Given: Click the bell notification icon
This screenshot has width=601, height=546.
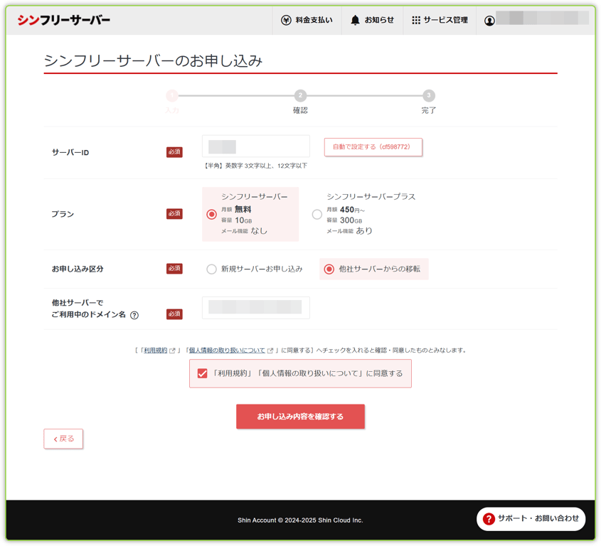Looking at the screenshot, I should (356, 20).
